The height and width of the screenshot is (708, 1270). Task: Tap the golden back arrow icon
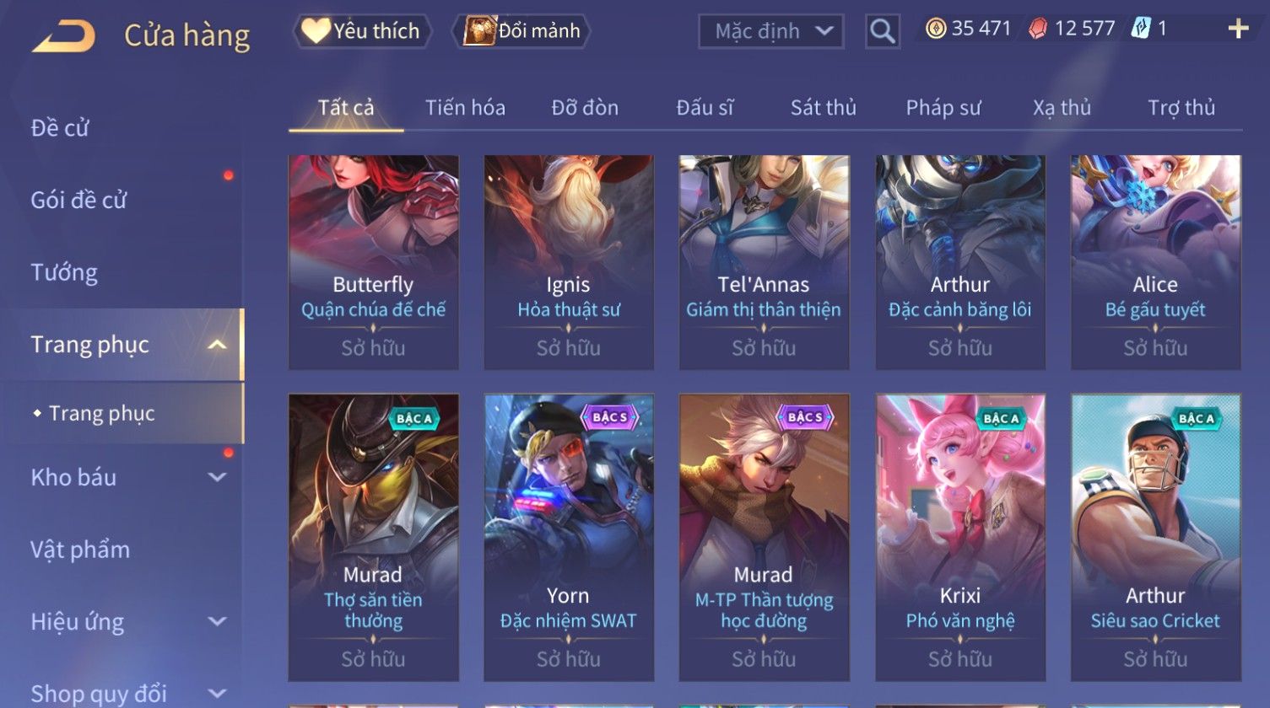(63, 36)
